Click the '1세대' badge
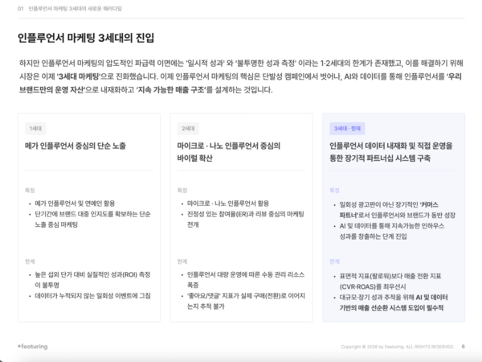This screenshot has width=482, height=362. (35, 129)
